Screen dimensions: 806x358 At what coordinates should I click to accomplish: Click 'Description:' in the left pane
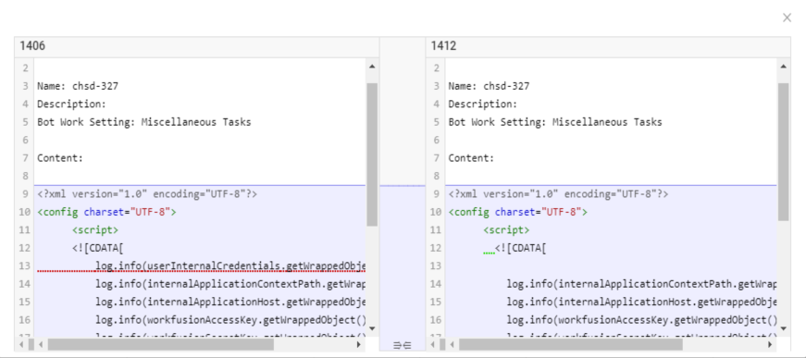(71, 105)
